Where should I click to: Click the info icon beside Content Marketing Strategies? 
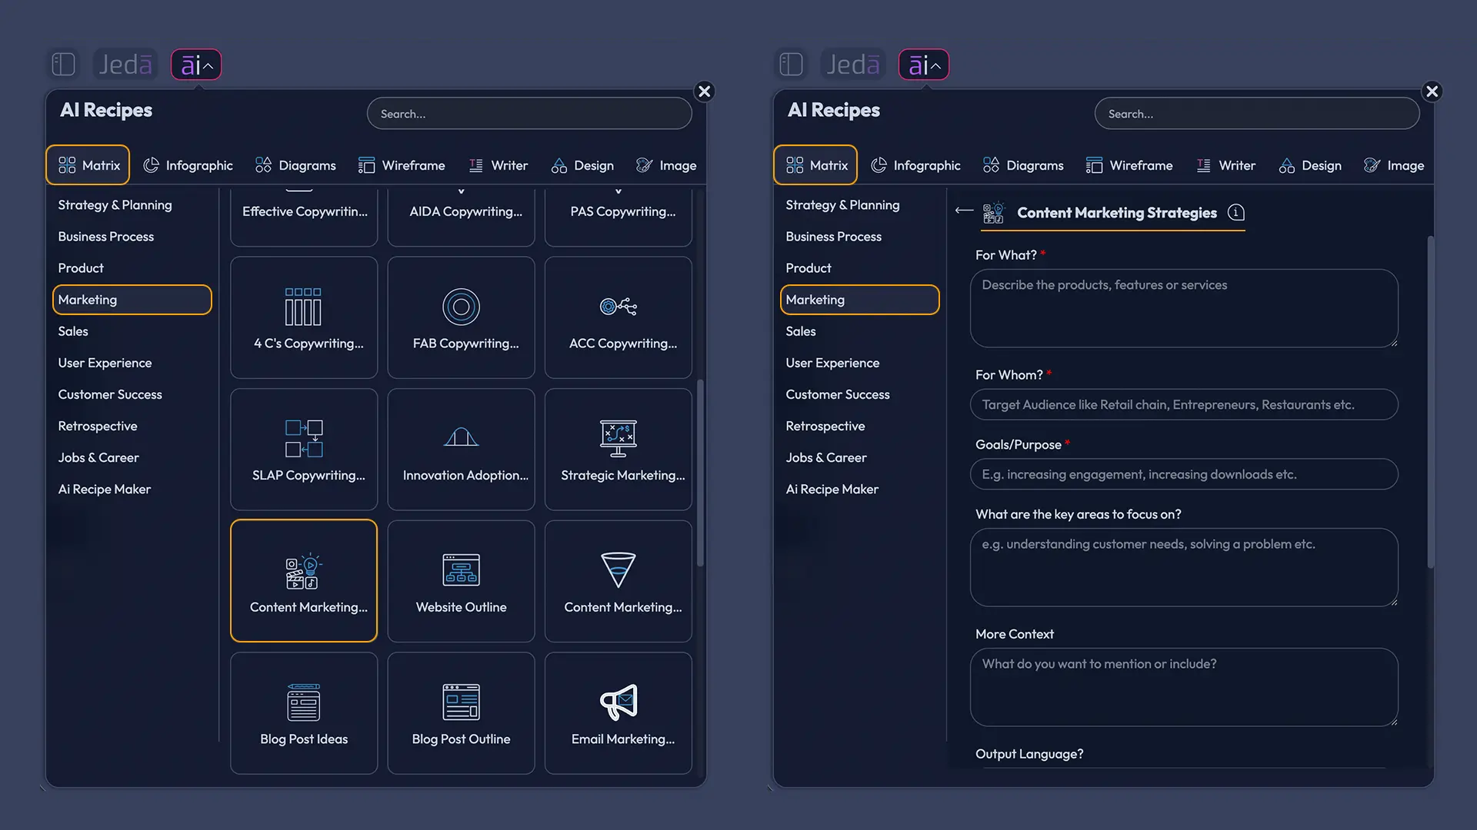point(1235,213)
